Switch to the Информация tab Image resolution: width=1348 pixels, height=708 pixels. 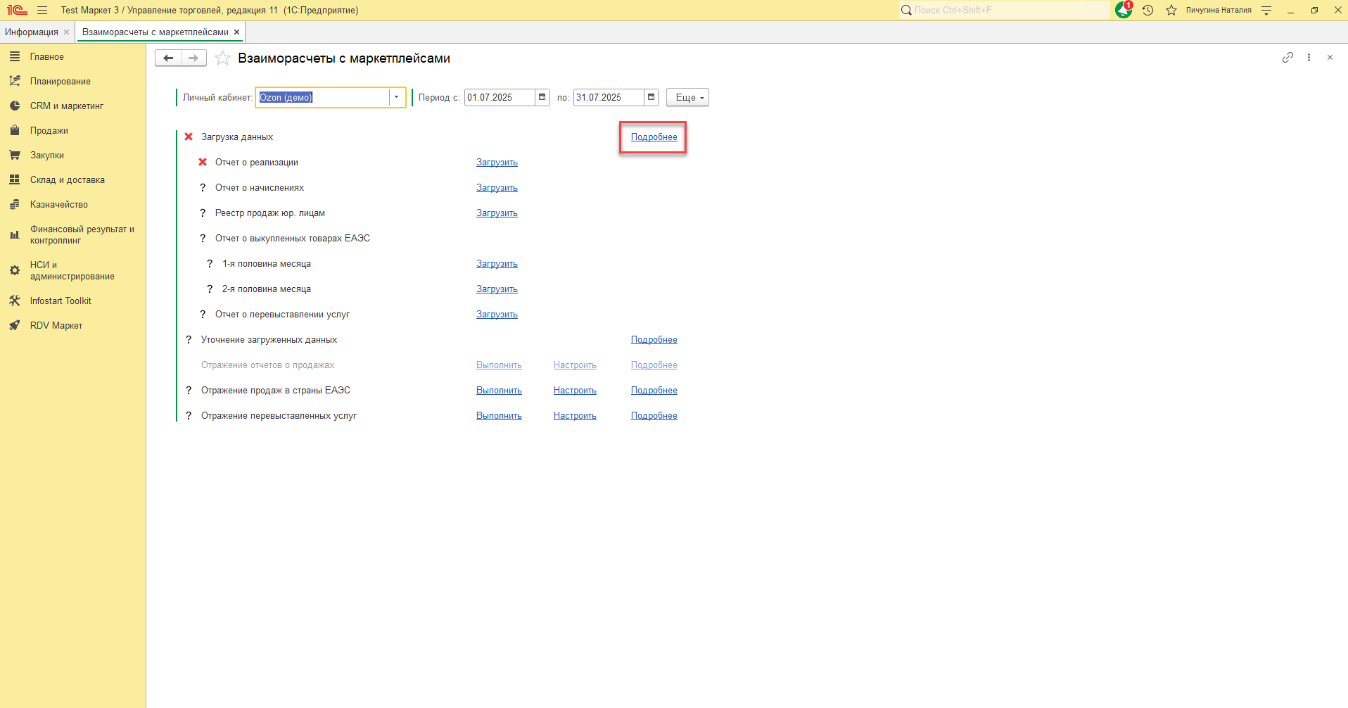(x=32, y=32)
